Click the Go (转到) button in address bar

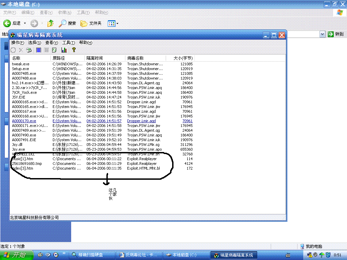335,34
